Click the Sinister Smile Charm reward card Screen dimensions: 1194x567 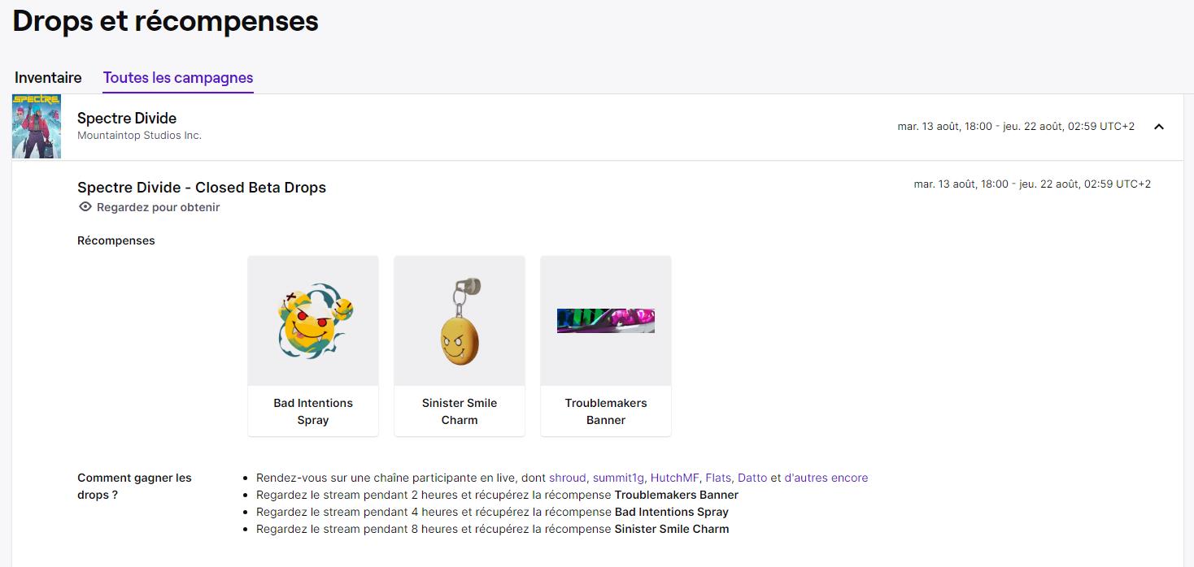click(459, 345)
